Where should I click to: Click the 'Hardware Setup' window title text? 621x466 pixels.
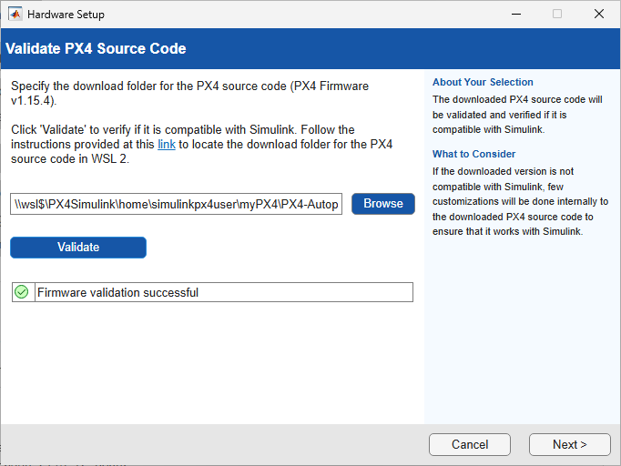click(66, 15)
